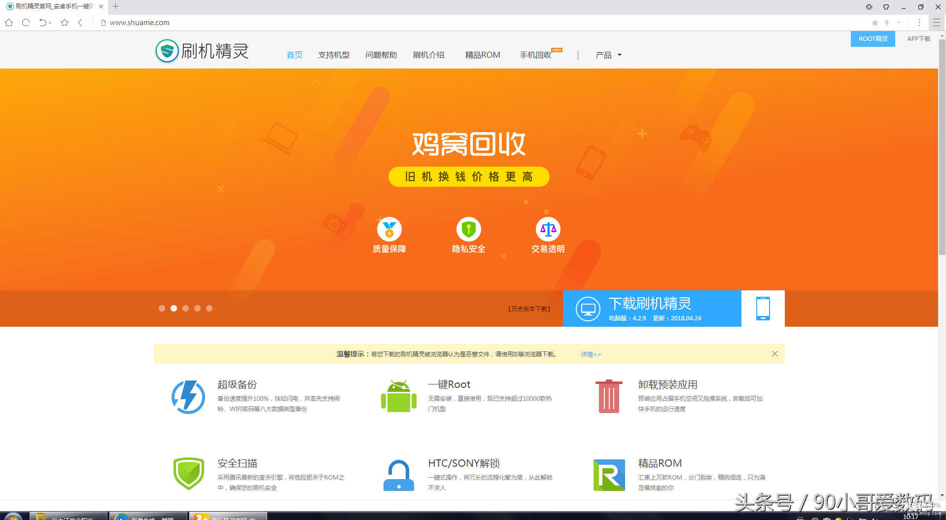Viewport: 946px width, 520px height.
Task: Click the bookmark star in address bar
Action: pos(875,23)
